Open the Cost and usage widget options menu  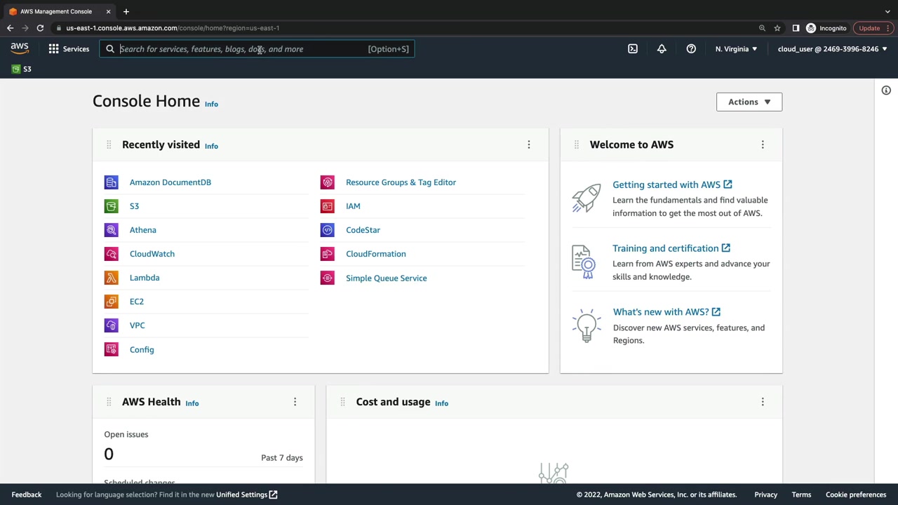(763, 402)
